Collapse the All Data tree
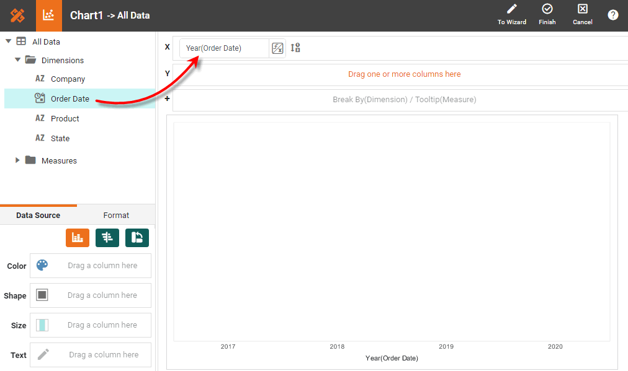The height and width of the screenshot is (371, 628). click(x=9, y=41)
